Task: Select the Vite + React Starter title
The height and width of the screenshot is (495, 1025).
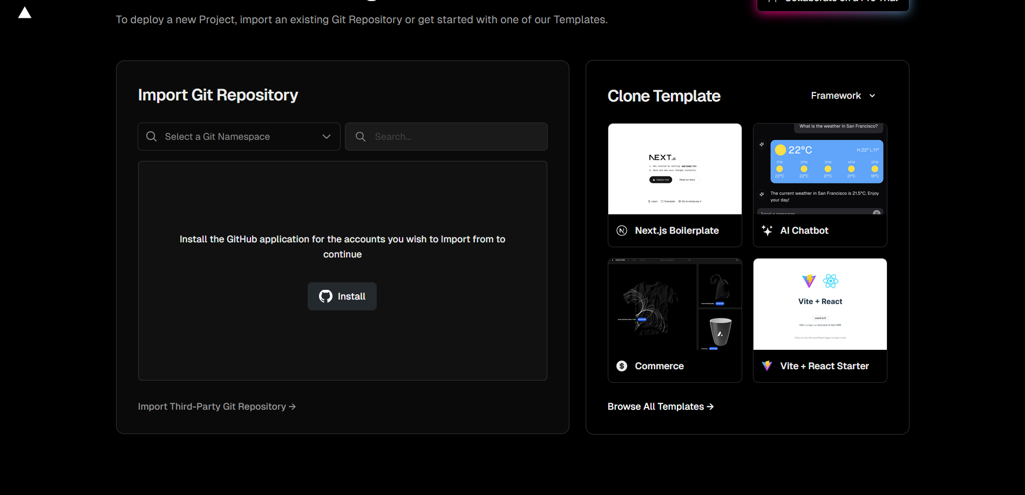Action: (825, 366)
